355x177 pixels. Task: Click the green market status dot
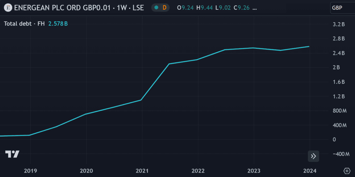156,8
